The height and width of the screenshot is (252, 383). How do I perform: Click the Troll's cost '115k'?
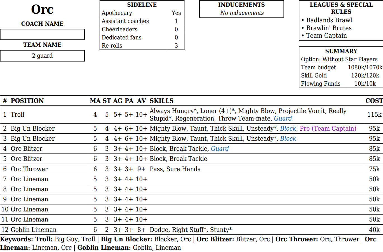374,114
